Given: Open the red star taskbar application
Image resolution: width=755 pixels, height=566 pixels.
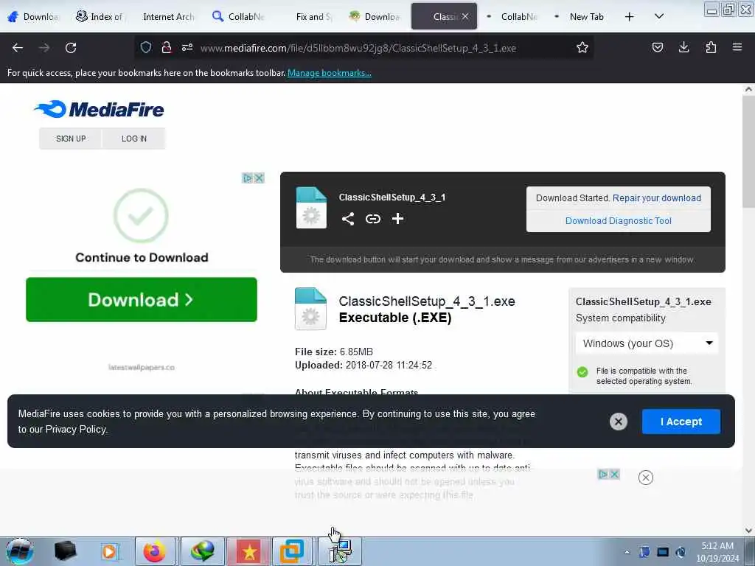Looking at the screenshot, I should tap(249, 551).
